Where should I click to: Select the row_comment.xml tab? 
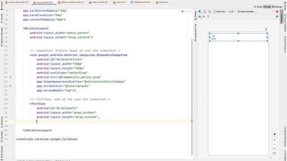point(43,2)
